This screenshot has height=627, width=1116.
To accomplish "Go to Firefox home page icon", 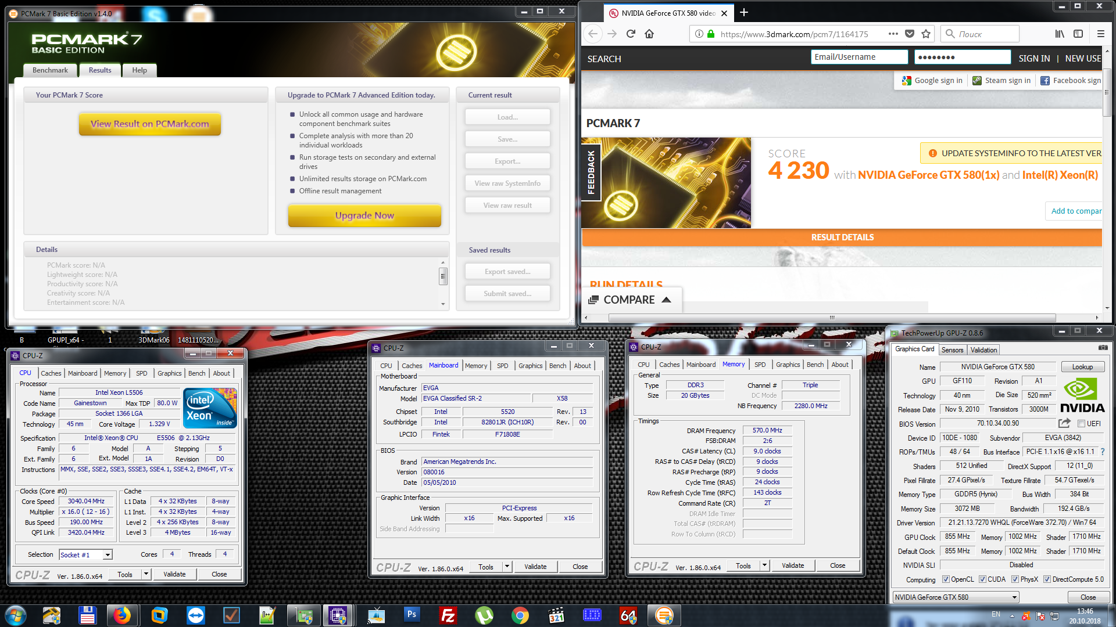I will [x=649, y=34].
